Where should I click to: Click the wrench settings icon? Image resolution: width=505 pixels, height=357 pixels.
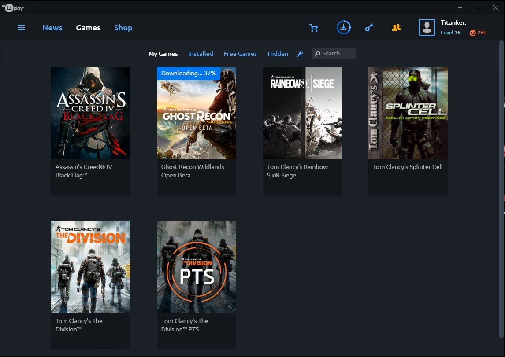coord(300,54)
